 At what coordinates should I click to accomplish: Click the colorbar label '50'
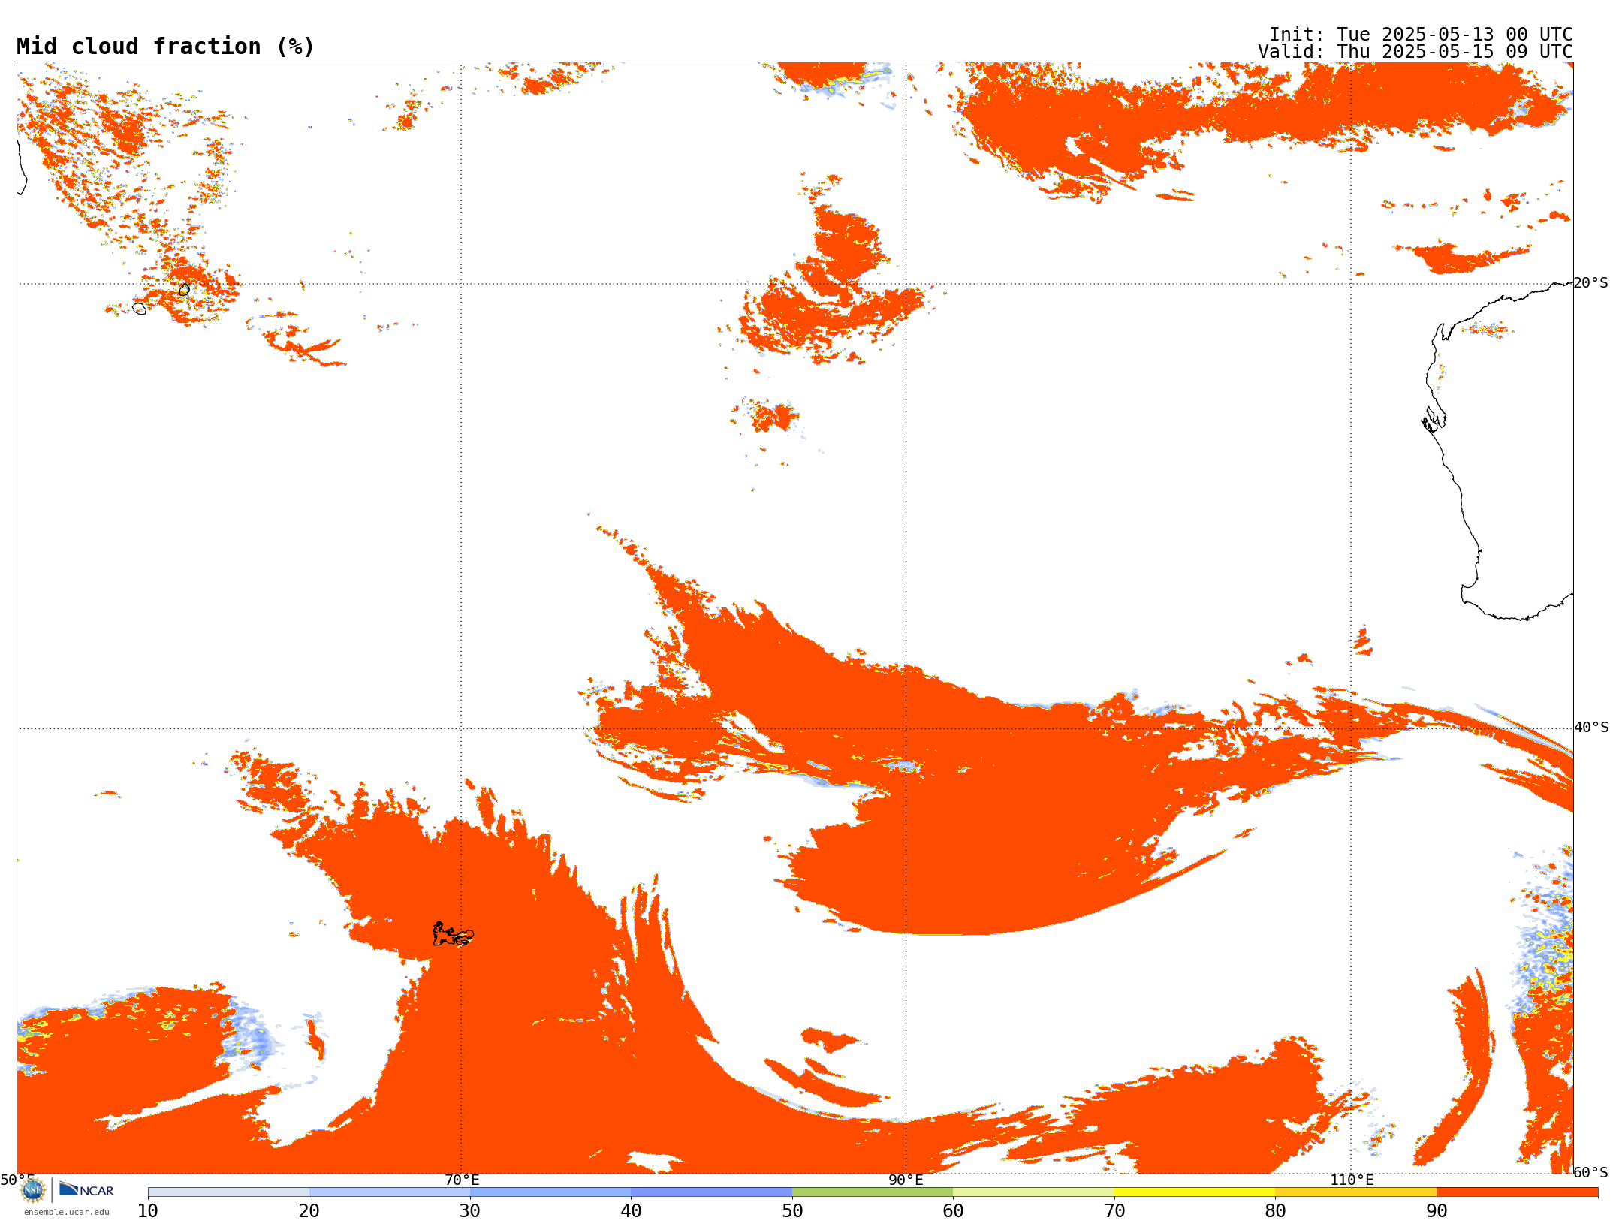tap(792, 1211)
